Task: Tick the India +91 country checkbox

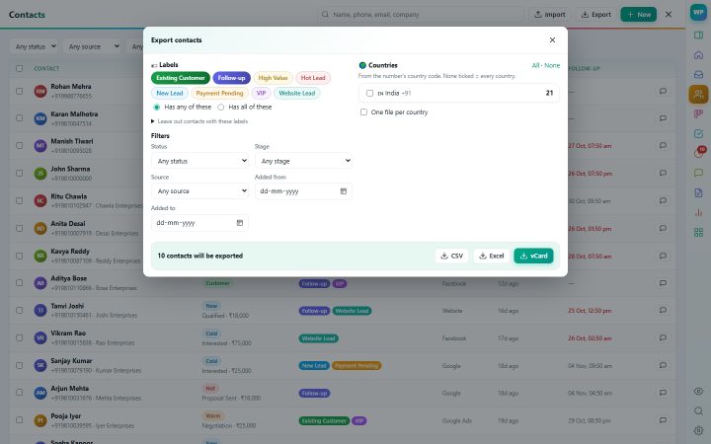Action: (369, 93)
